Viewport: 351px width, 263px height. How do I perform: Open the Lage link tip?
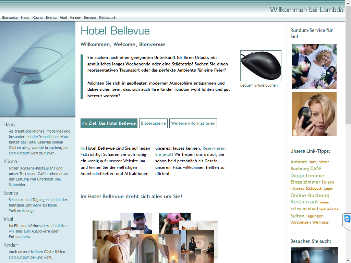coord(328,188)
